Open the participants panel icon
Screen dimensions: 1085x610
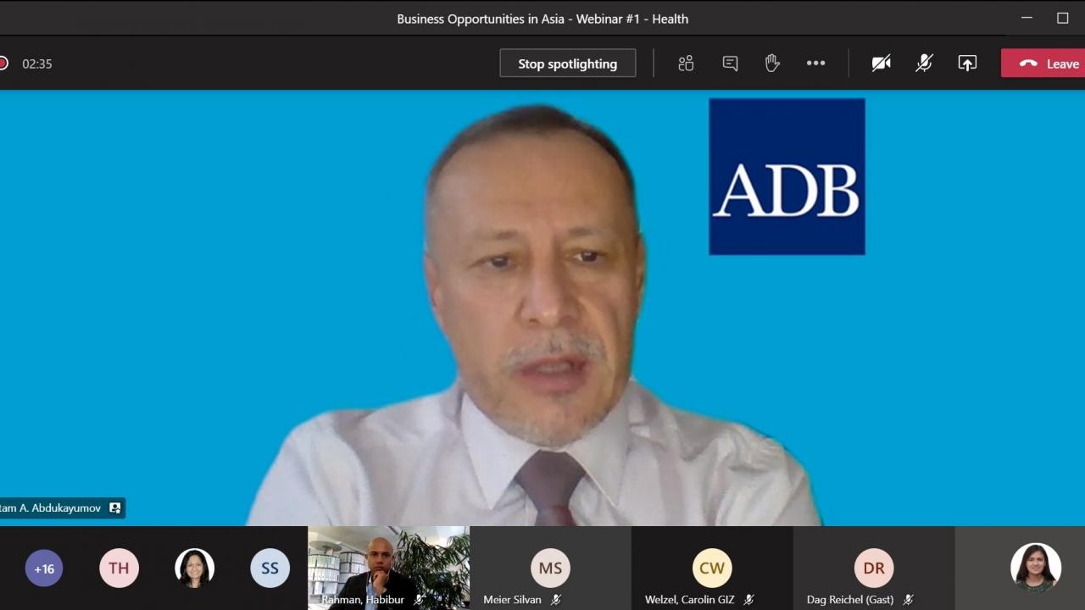[686, 64]
